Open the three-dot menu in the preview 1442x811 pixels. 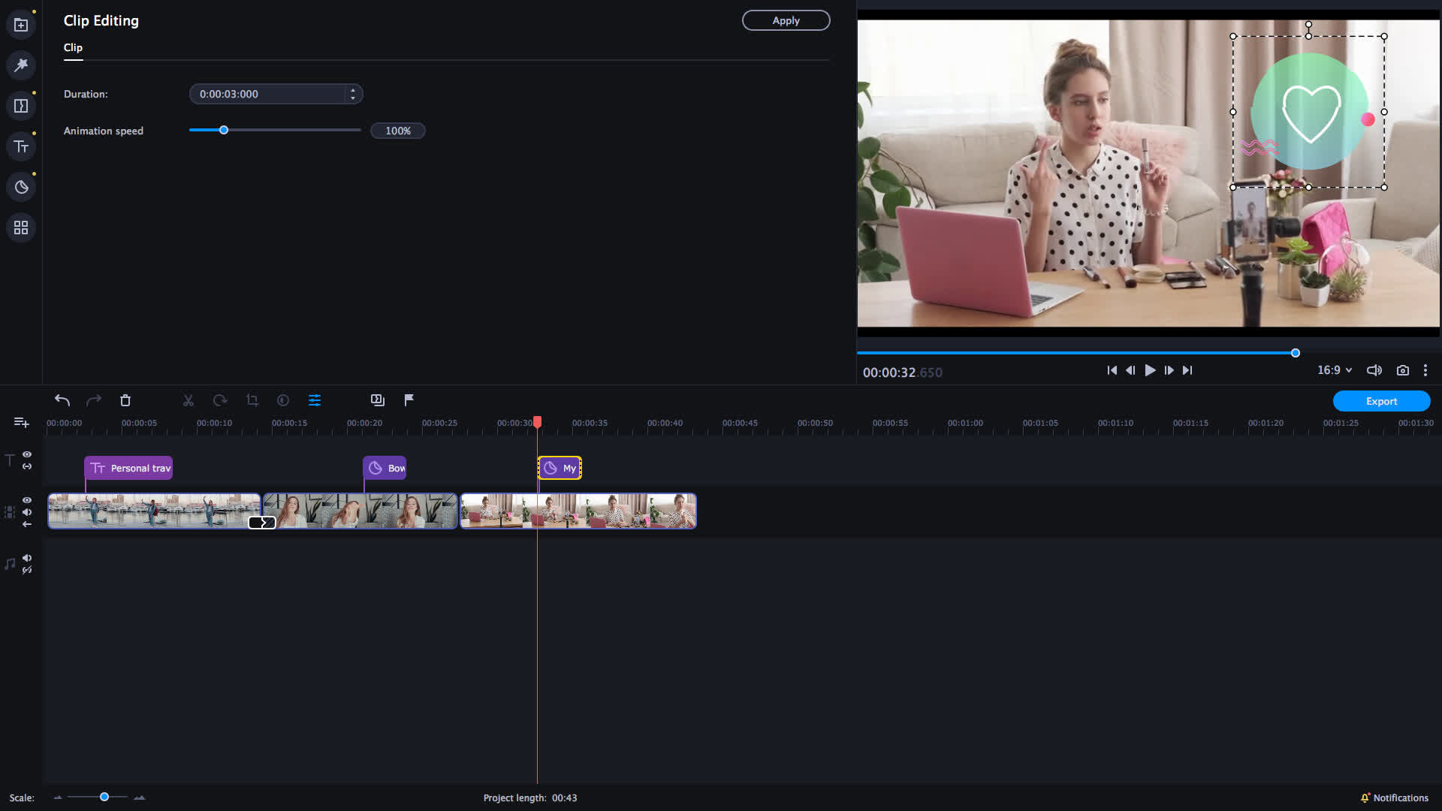tap(1425, 369)
